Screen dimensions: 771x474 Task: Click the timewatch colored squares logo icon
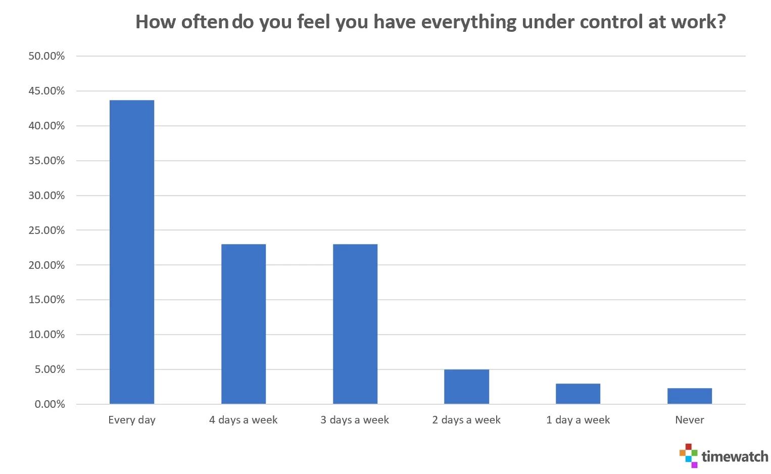(688, 455)
